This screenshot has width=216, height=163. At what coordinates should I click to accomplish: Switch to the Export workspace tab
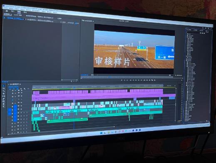pos(25,13)
